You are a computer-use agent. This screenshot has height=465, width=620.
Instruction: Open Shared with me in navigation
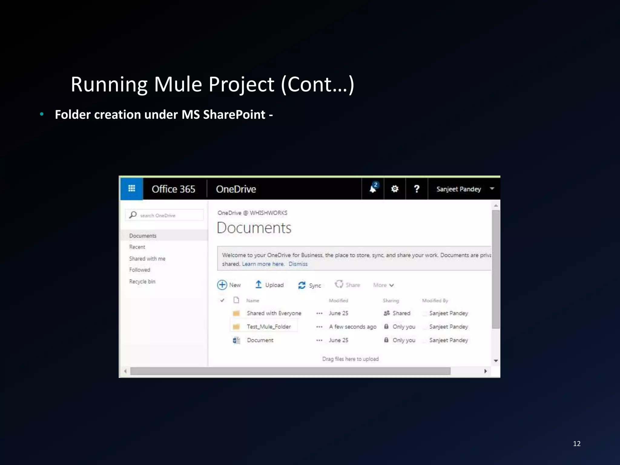[147, 259]
